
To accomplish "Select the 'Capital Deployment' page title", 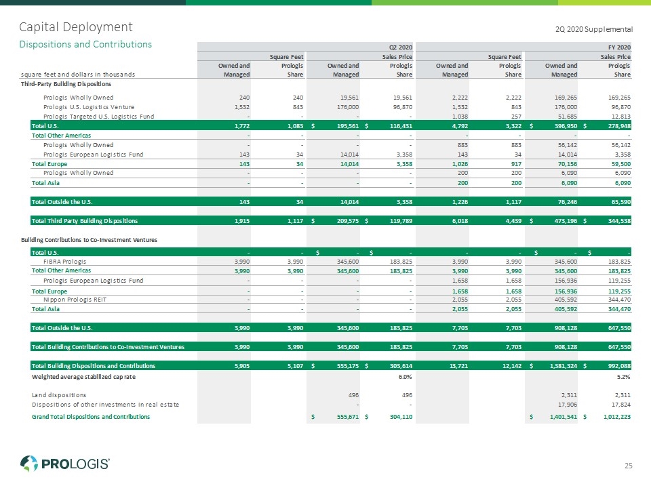I will tap(76, 27).
